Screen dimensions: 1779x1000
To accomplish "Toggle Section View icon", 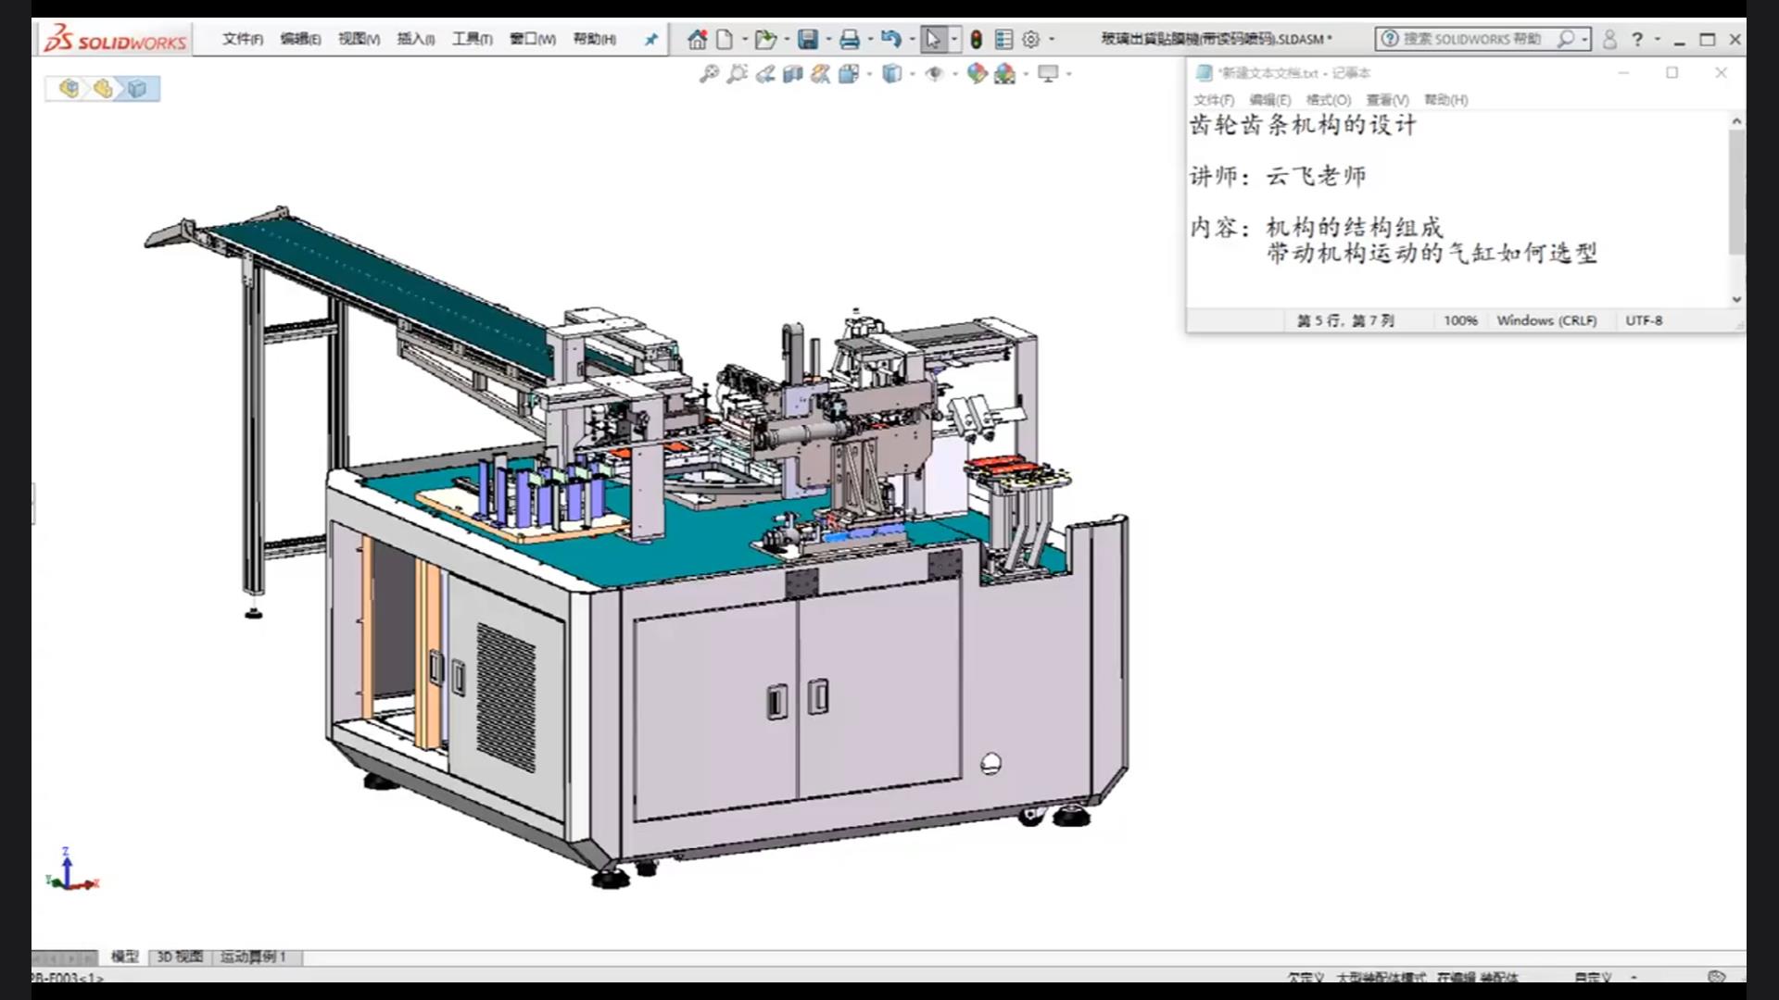I will tap(792, 73).
